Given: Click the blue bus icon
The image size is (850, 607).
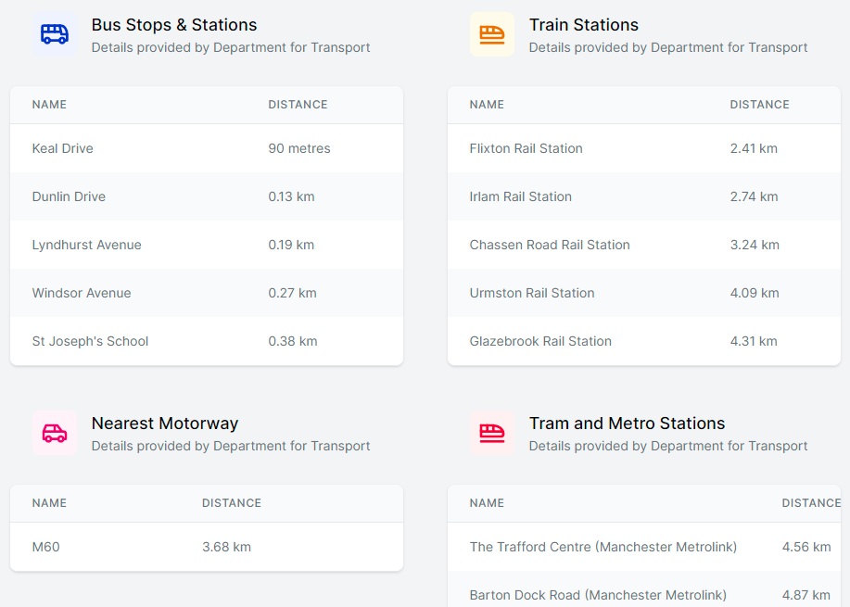Looking at the screenshot, I should 55,34.
